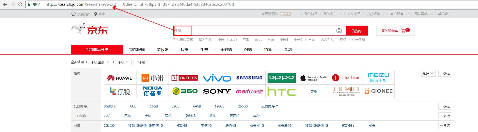The image size is (478, 132).
Task: Reload the page with refresh icon
Action: (x=20, y=4)
